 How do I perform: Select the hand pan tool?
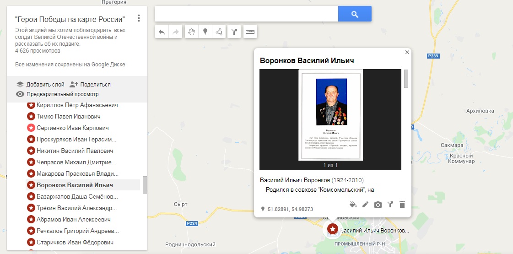(192, 32)
